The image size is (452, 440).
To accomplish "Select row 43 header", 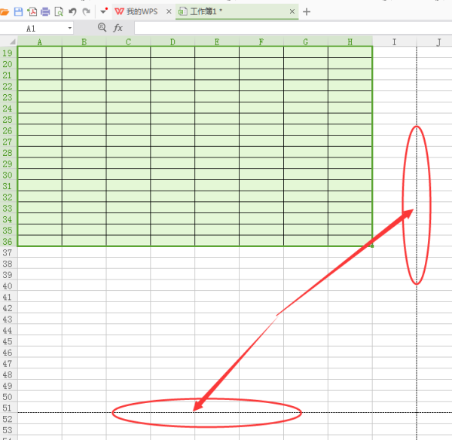I will click(x=8, y=319).
